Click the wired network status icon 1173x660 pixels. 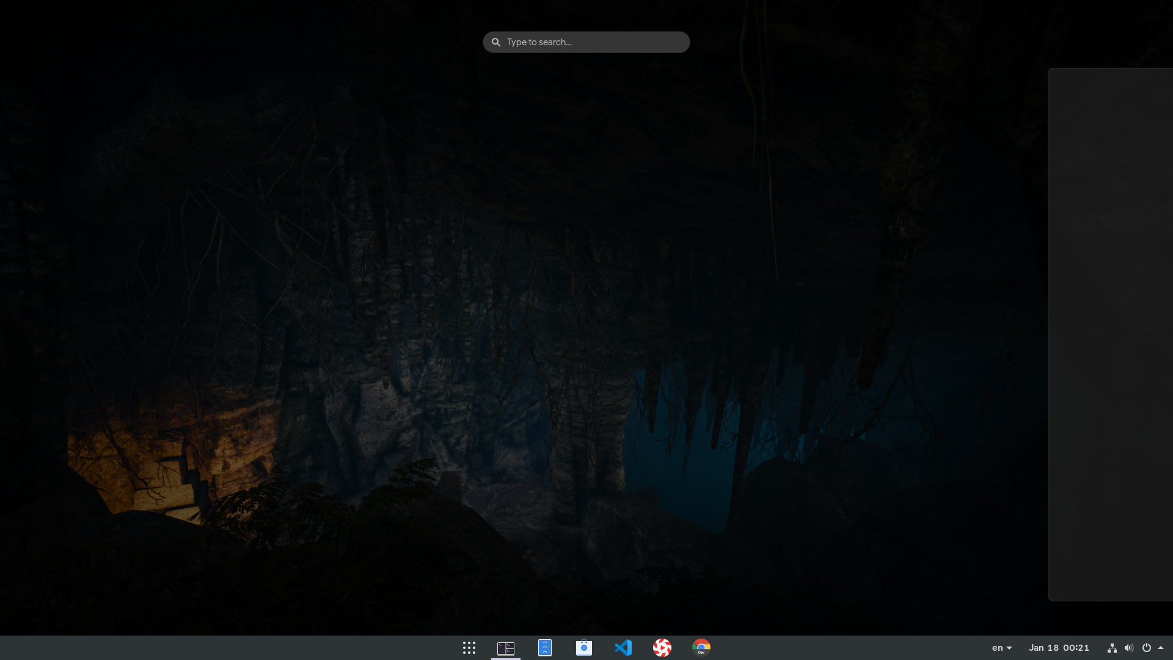point(1112,648)
